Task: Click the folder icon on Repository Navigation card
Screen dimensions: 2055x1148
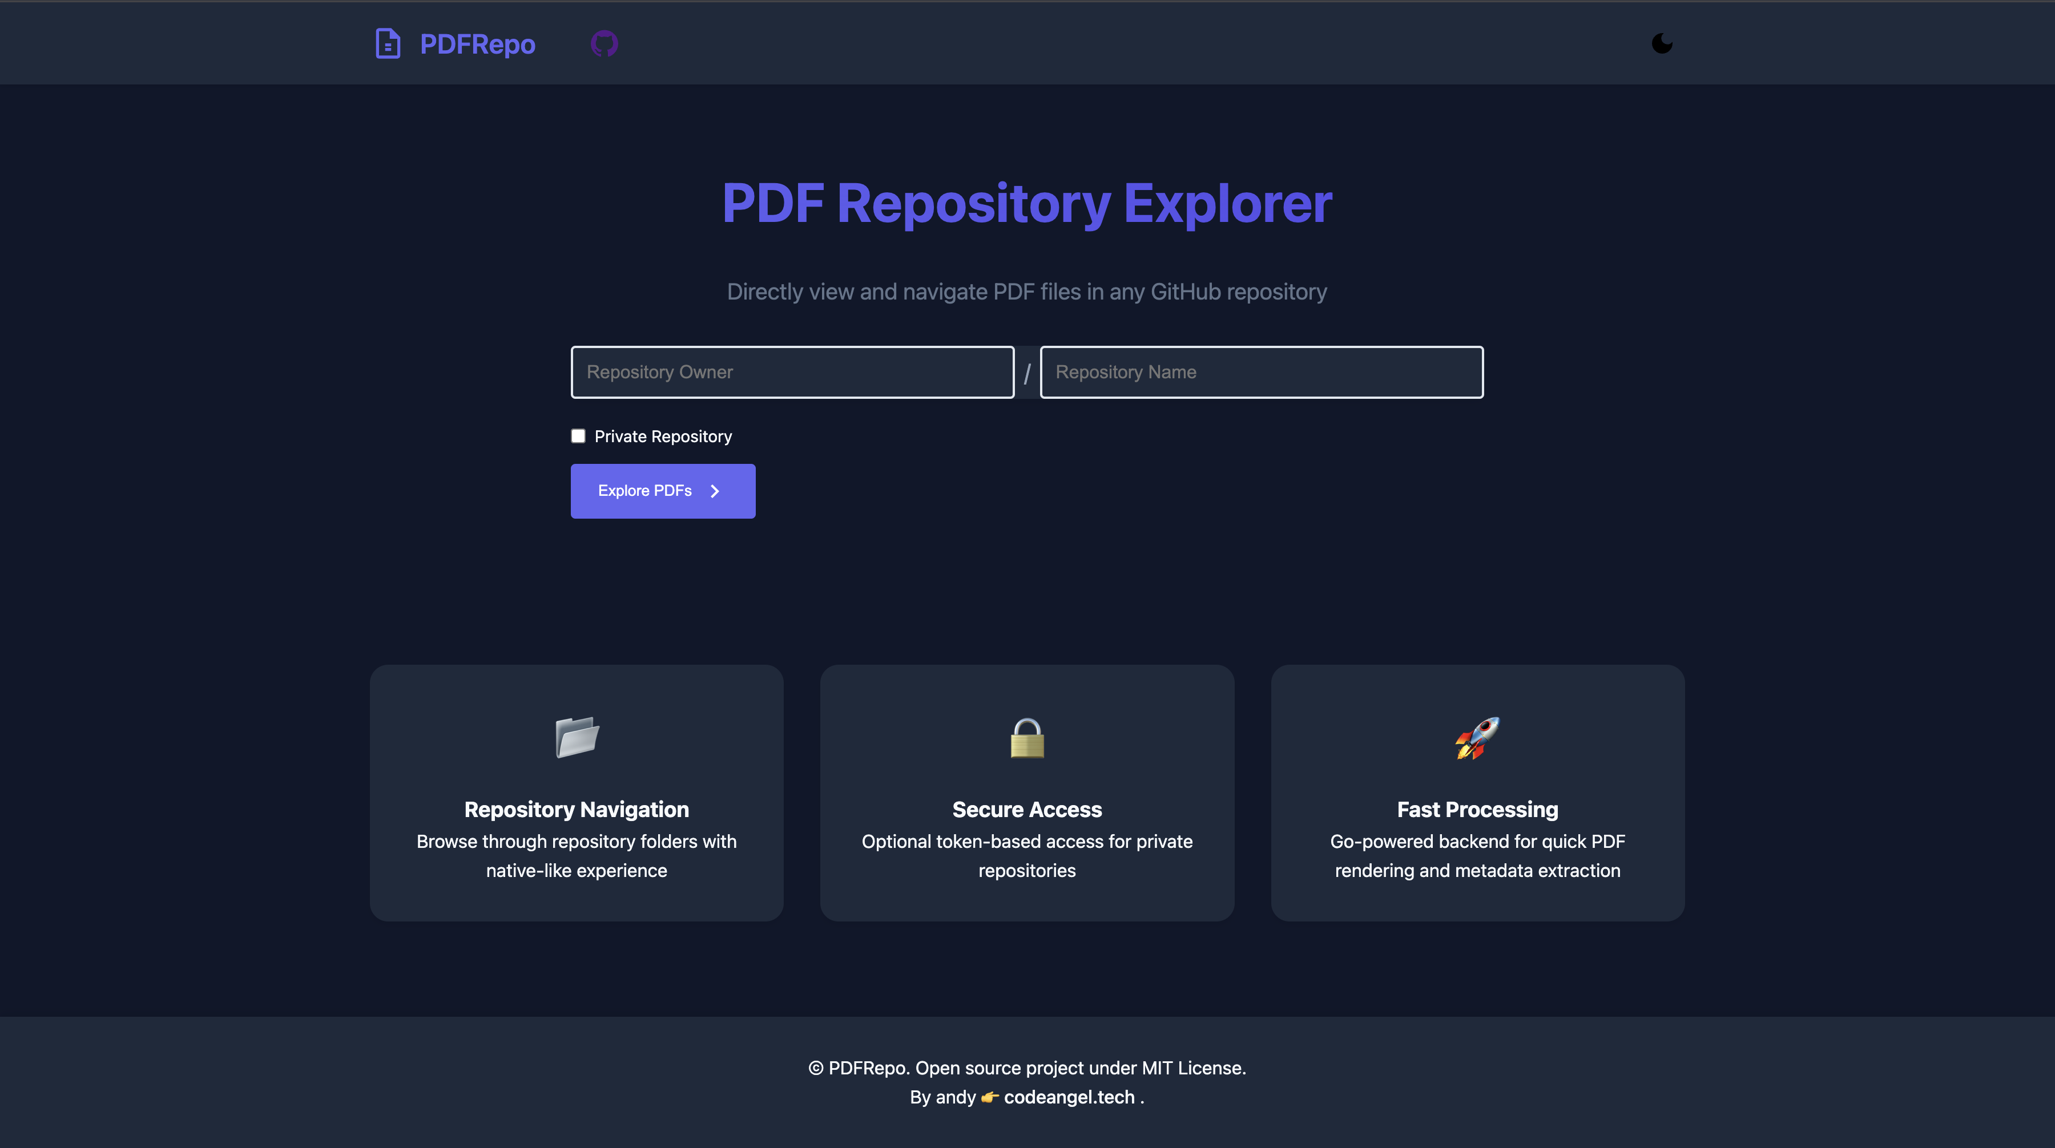Action: [577, 737]
